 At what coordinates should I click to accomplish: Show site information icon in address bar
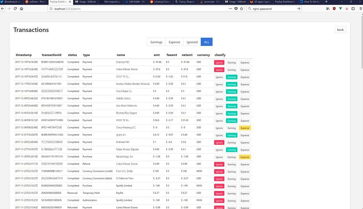tap(51, 9)
